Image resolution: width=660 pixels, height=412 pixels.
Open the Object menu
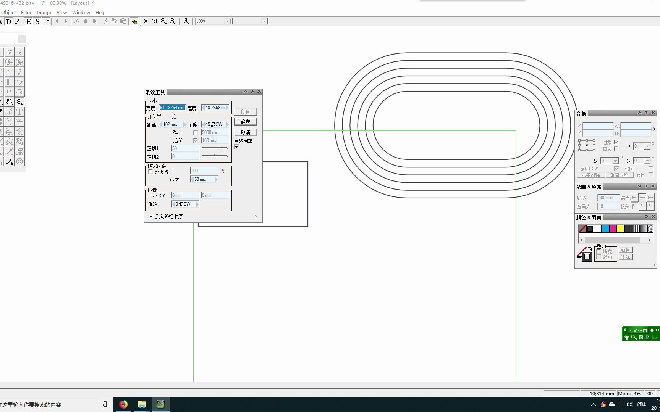[8, 12]
